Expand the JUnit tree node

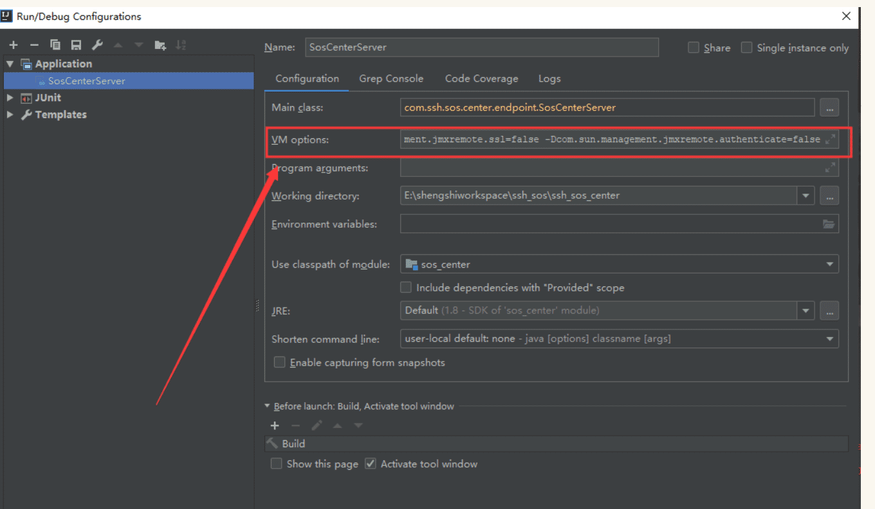10,98
